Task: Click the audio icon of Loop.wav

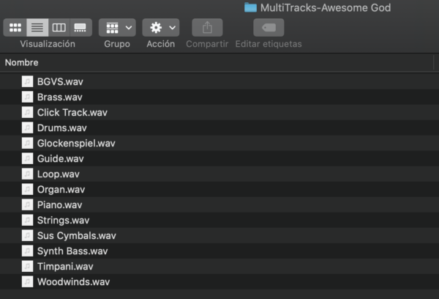Action: 28,174
